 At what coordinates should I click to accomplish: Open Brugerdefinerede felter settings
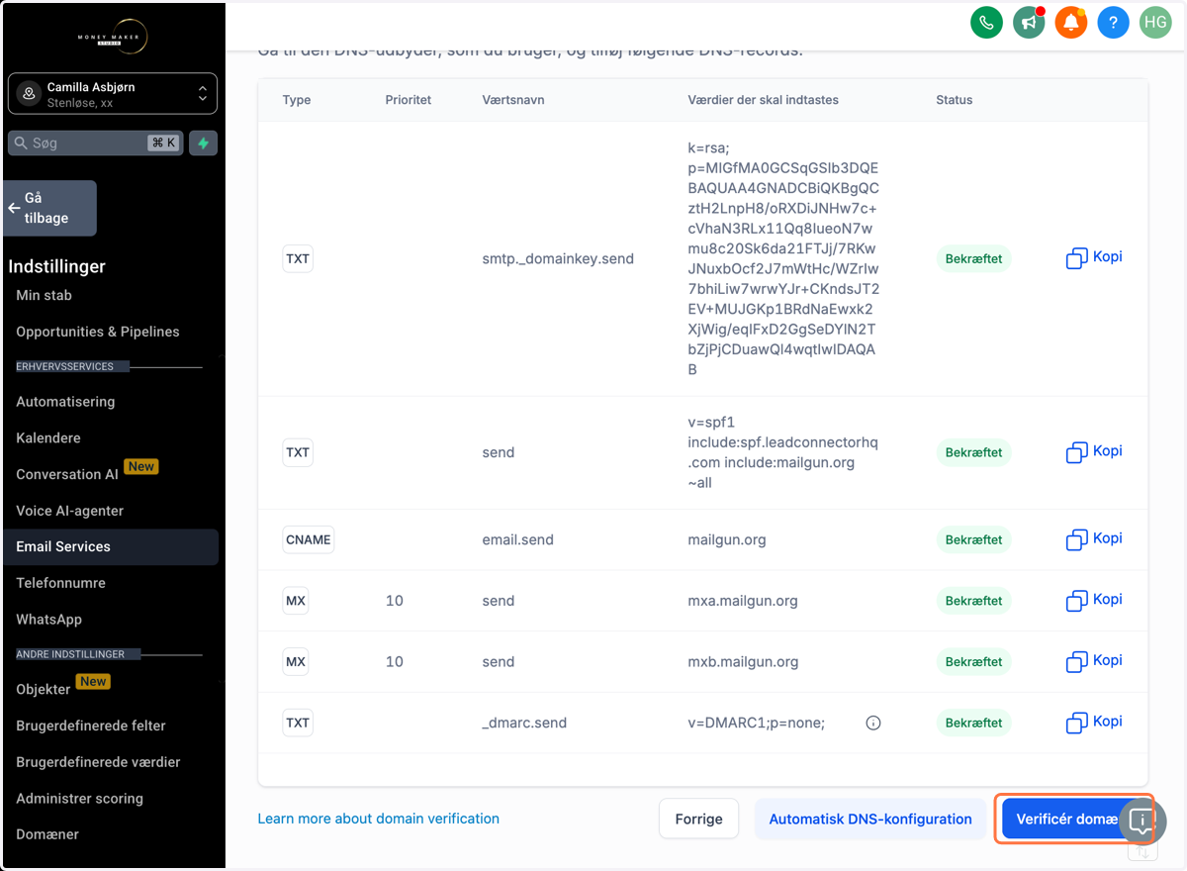[x=91, y=726]
